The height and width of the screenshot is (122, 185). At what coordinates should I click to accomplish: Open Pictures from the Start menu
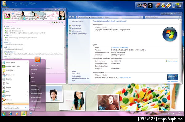point(33,74)
